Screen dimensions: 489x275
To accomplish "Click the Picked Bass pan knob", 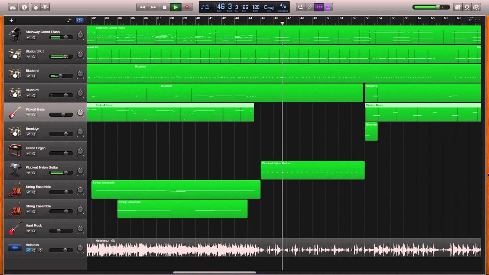I will pos(80,113).
